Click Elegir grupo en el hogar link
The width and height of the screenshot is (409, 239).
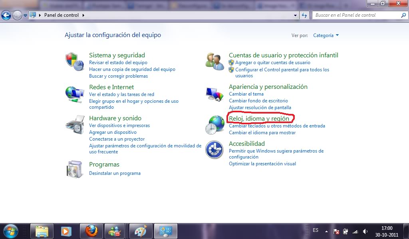pos(134,104)
